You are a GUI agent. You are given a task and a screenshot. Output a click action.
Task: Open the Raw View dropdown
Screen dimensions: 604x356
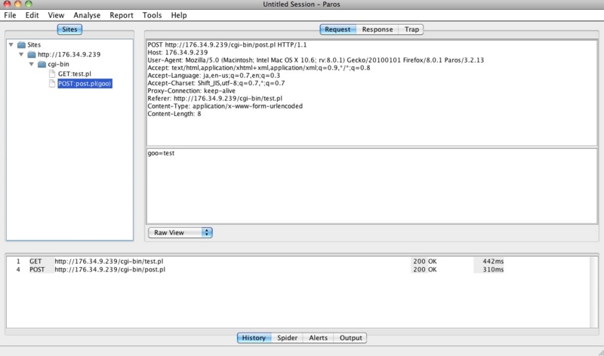click(180, 232)
